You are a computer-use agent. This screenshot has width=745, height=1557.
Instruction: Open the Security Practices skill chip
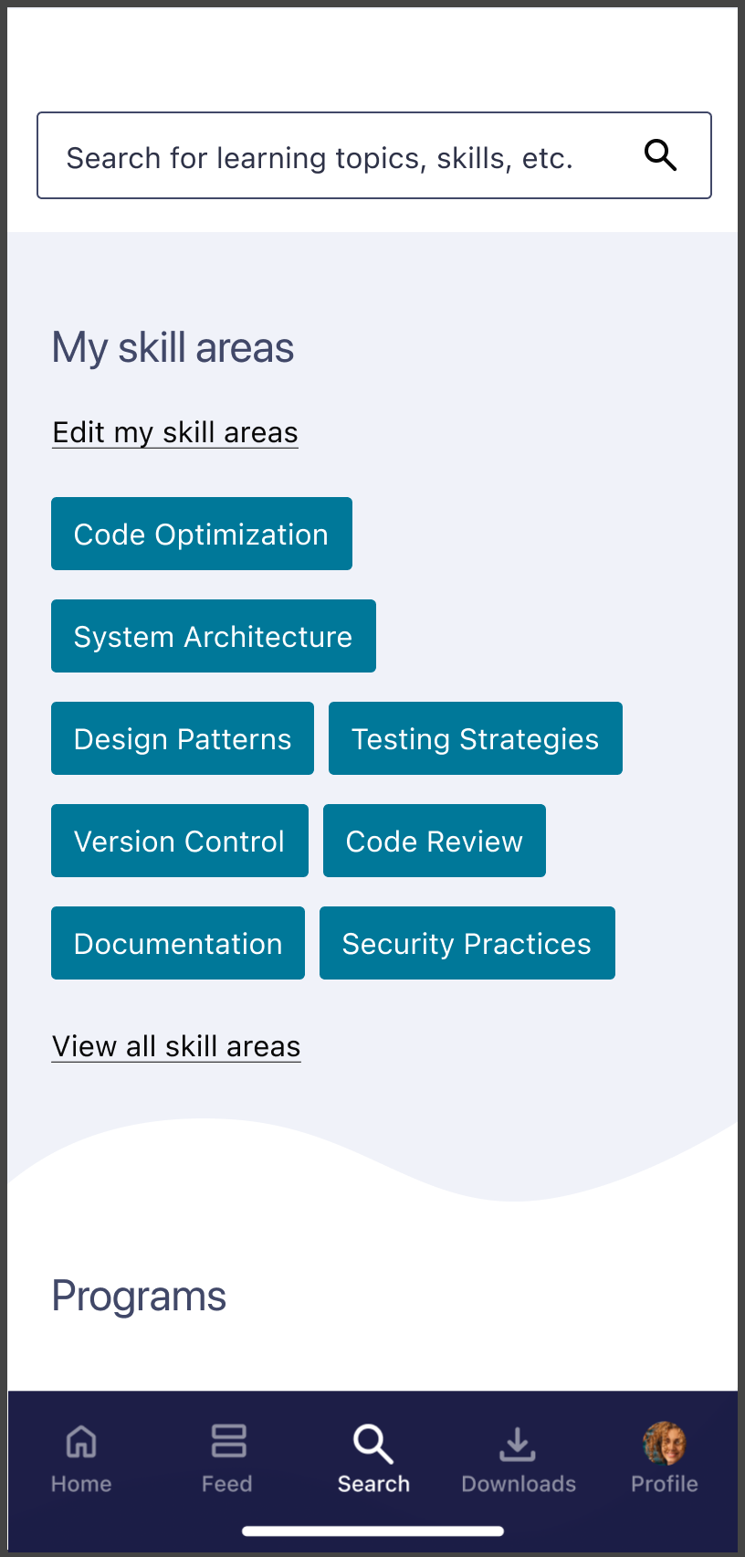tap(467, 944)
